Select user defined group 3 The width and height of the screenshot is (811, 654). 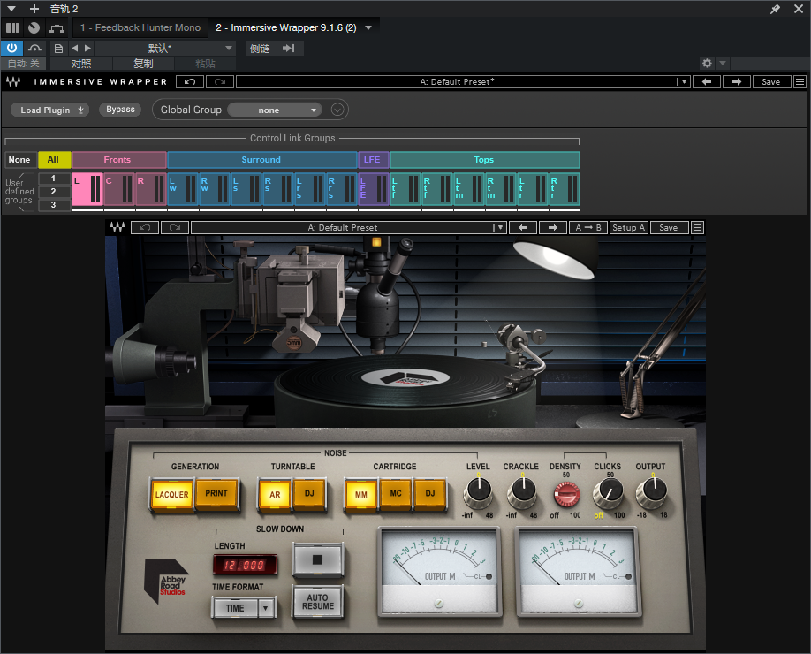pos(53,205)
